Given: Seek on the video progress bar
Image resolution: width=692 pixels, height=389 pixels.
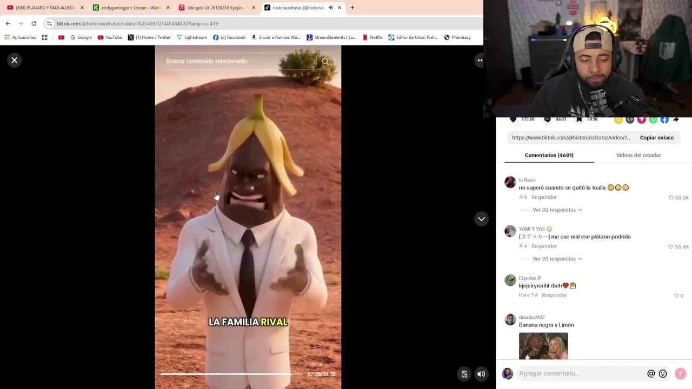Looking at the screenshot, I should pyautogui.click(x=231, y=374).
